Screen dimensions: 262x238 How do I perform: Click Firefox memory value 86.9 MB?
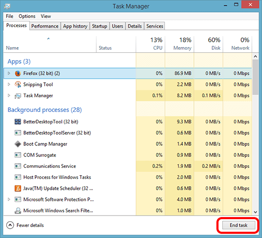(x=183, y=73)
